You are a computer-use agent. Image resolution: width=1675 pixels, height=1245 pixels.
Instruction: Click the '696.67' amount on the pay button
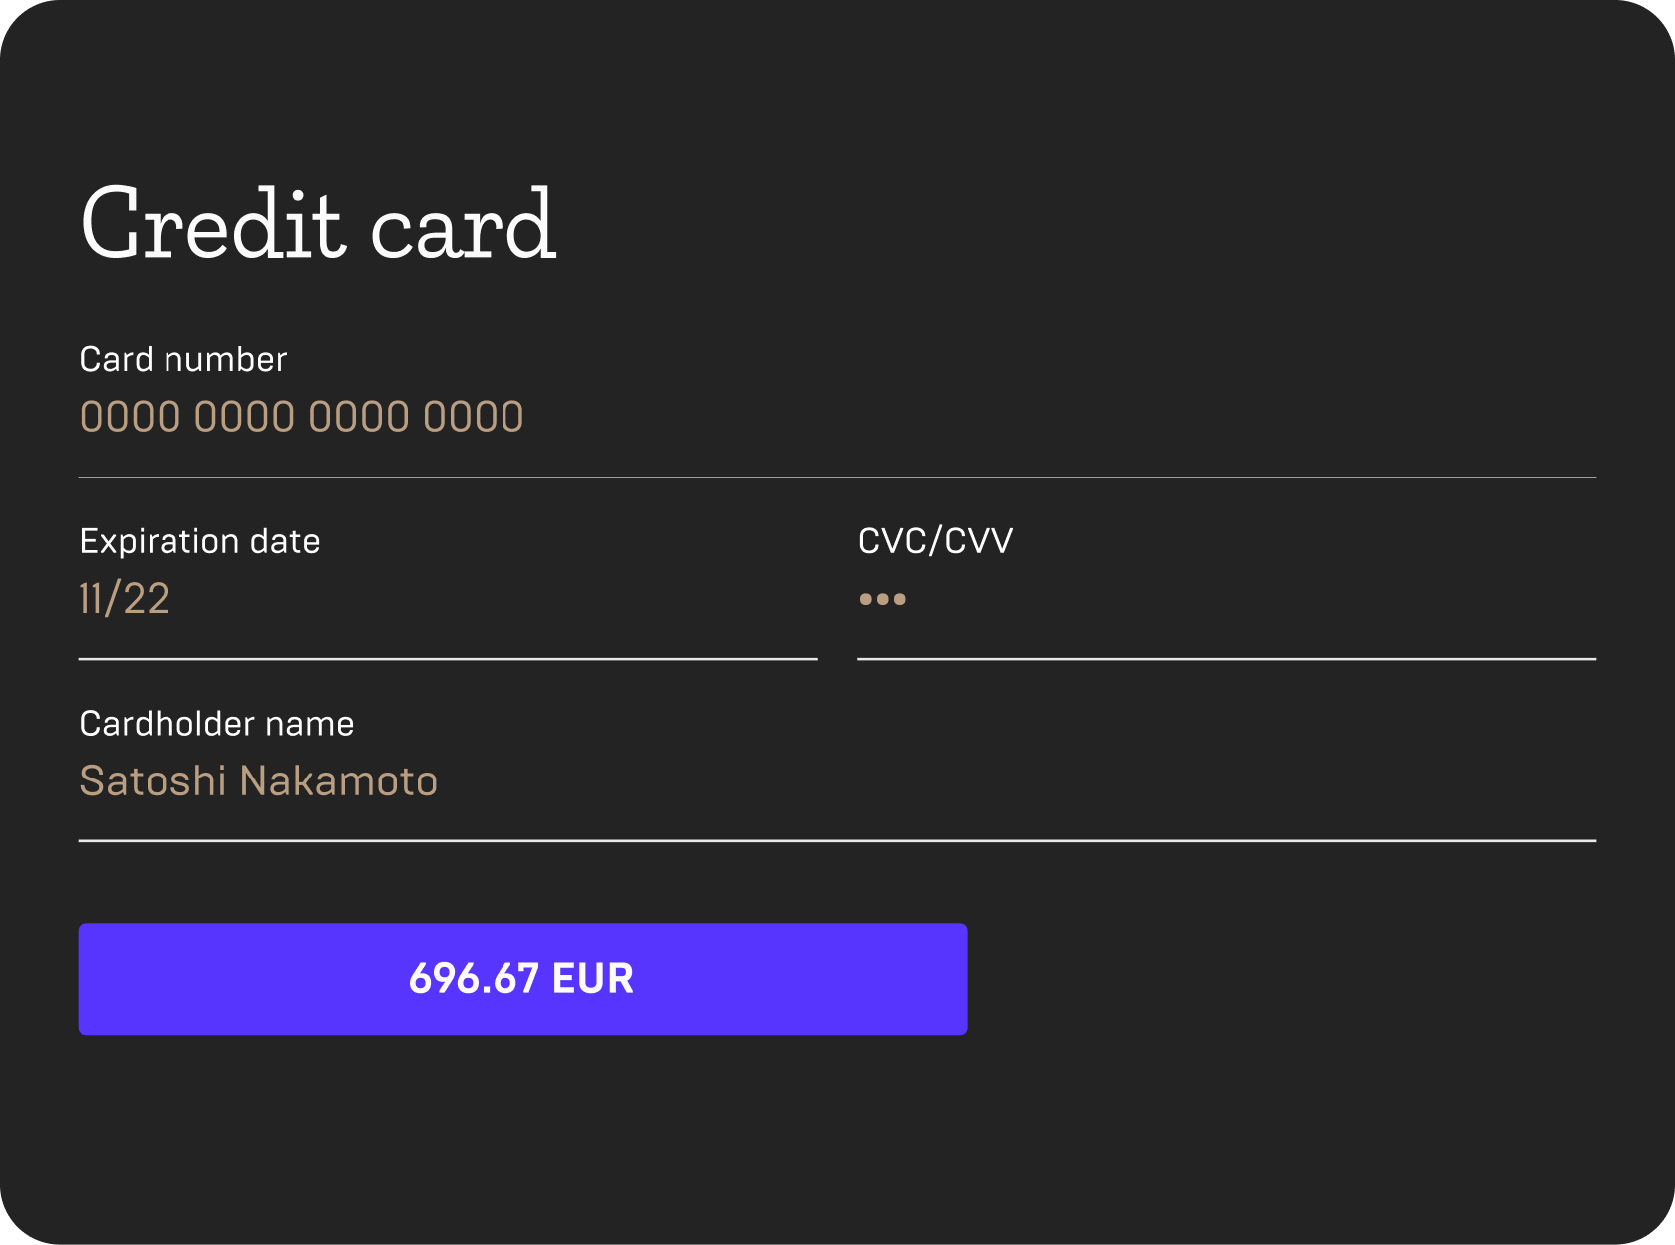(474, 979)
